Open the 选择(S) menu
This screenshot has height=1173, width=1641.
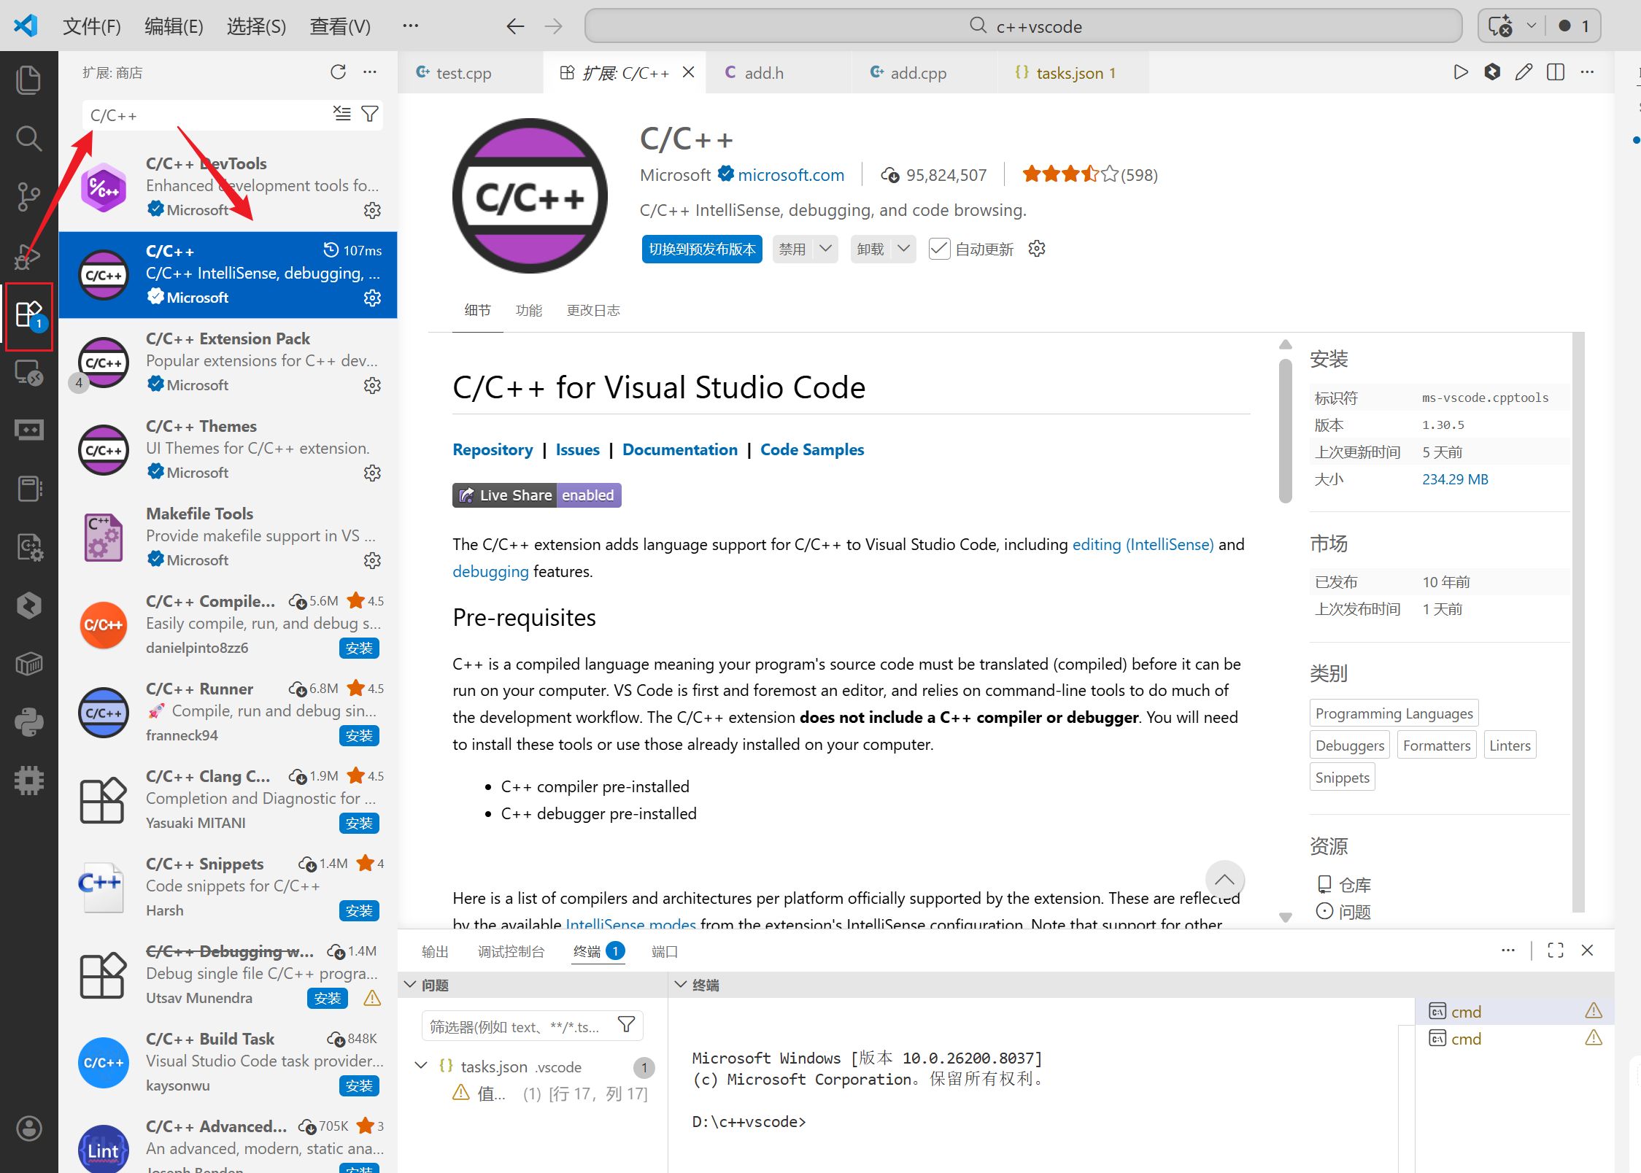256,26
